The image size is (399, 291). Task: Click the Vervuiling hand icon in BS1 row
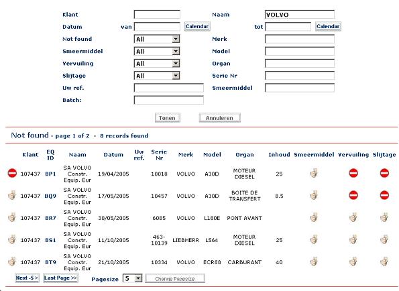tap(353, 239)
